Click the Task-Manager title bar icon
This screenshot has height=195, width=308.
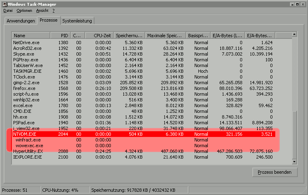[5, 4]
